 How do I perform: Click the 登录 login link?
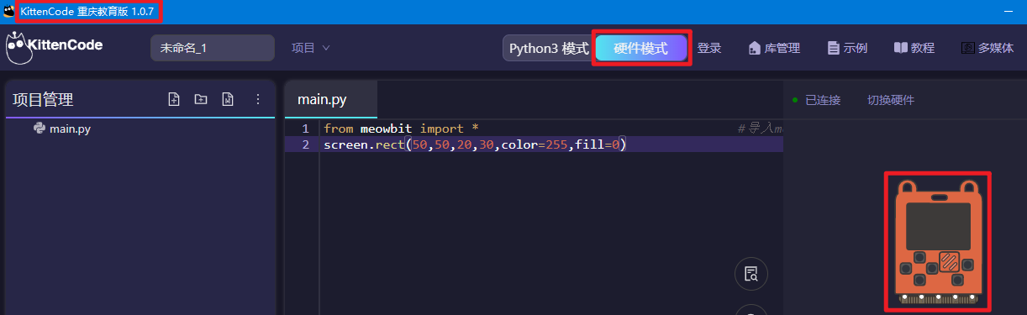tap(709, 49)
